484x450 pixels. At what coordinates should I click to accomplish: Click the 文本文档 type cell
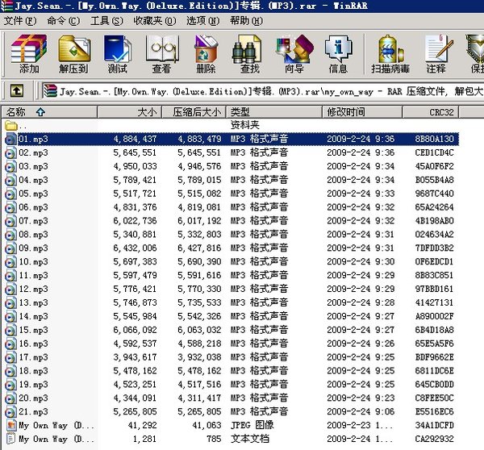(250, 439)
